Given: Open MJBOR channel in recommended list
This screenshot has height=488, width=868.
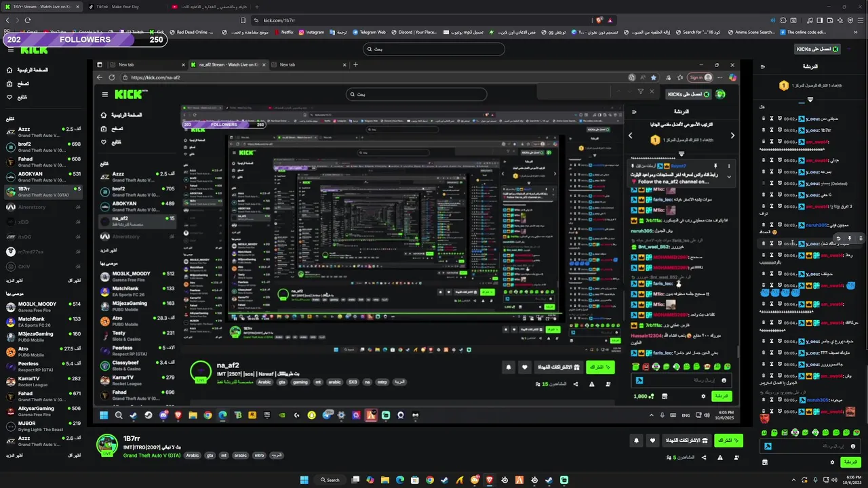Looking at the screenshot, I should 43,426.
